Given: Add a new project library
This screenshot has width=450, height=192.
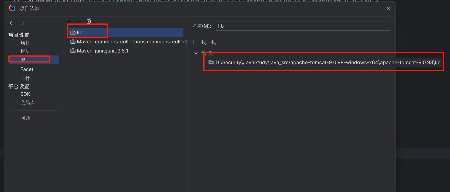Looking at the screenshot, I should point(69,21).
